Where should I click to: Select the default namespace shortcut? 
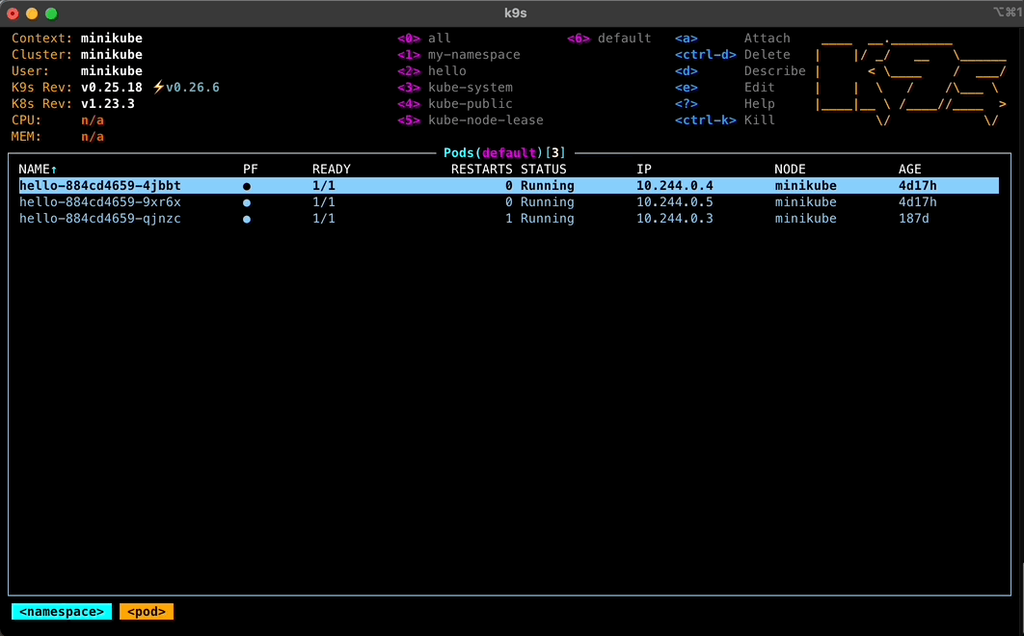609,39
